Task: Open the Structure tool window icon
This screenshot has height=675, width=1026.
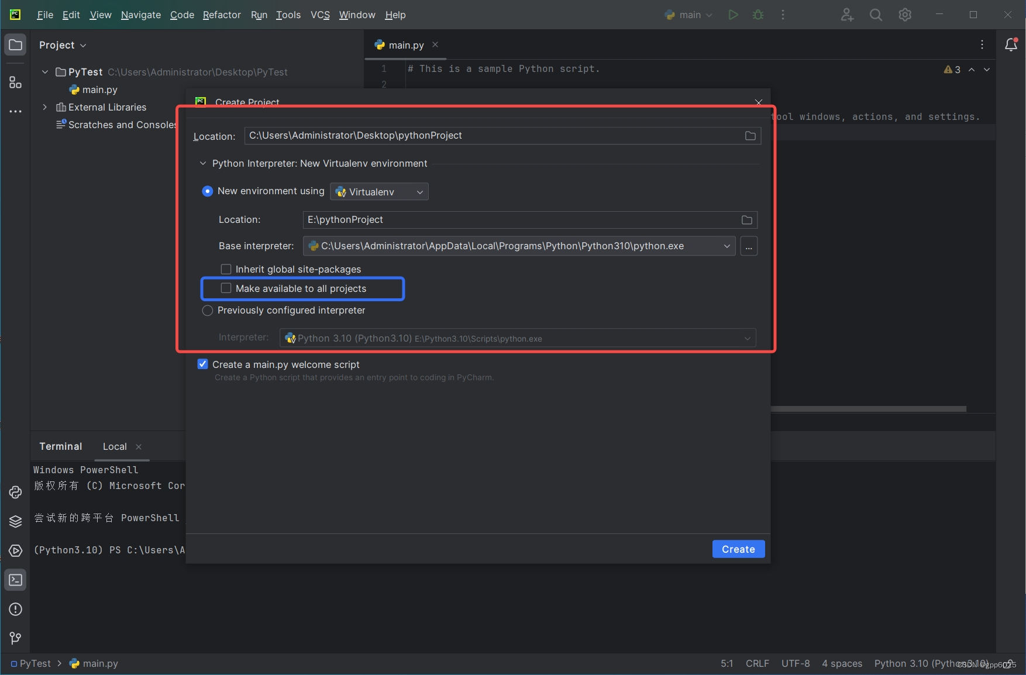Action: pos(15,82)
